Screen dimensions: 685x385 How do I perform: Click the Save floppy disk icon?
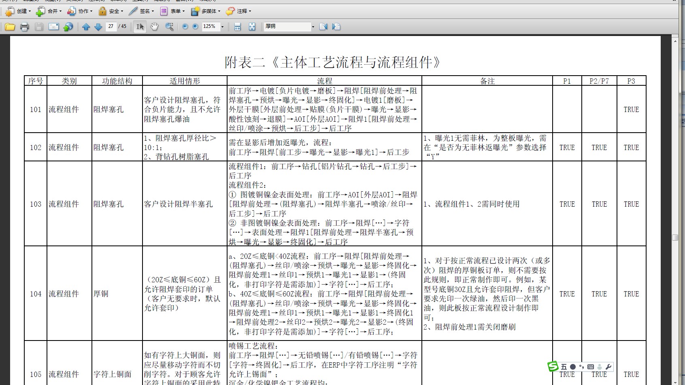[x=39, y=27]
